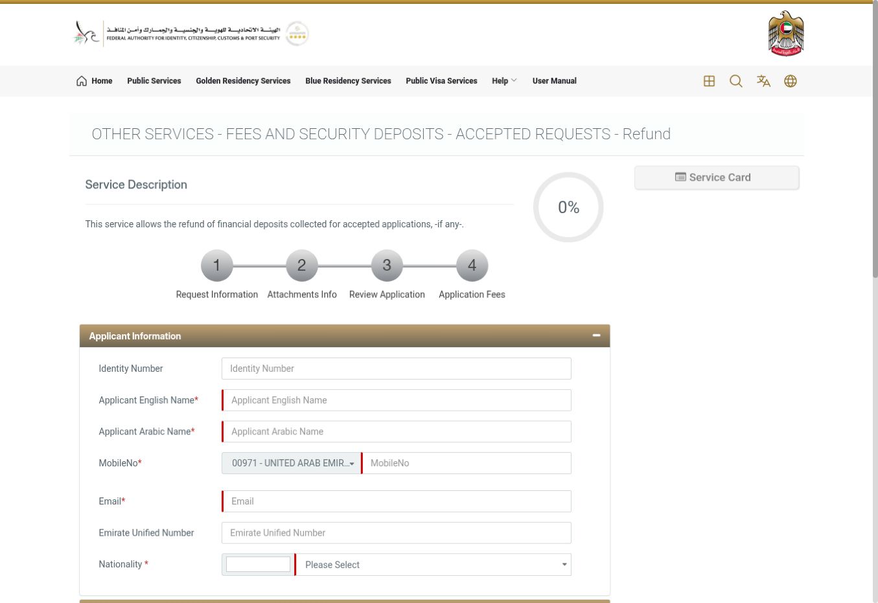Go to Home in navigation bar

click(x=95, y=81)
